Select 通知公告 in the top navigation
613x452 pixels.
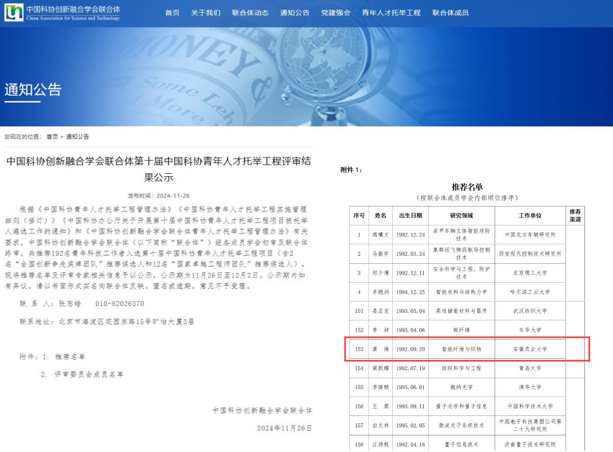(294, 13)
